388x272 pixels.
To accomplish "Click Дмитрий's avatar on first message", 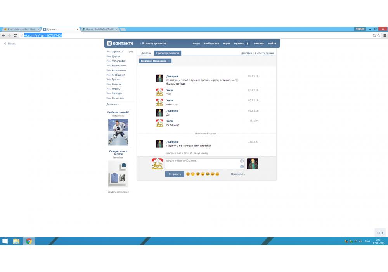I will point(159,78).
